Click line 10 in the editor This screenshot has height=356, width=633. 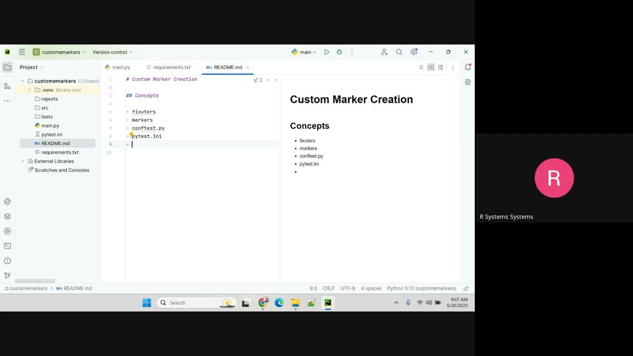click(x=203, y=153)
